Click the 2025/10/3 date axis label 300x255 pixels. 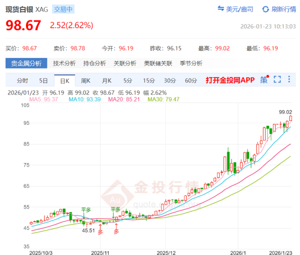(41, 252)
